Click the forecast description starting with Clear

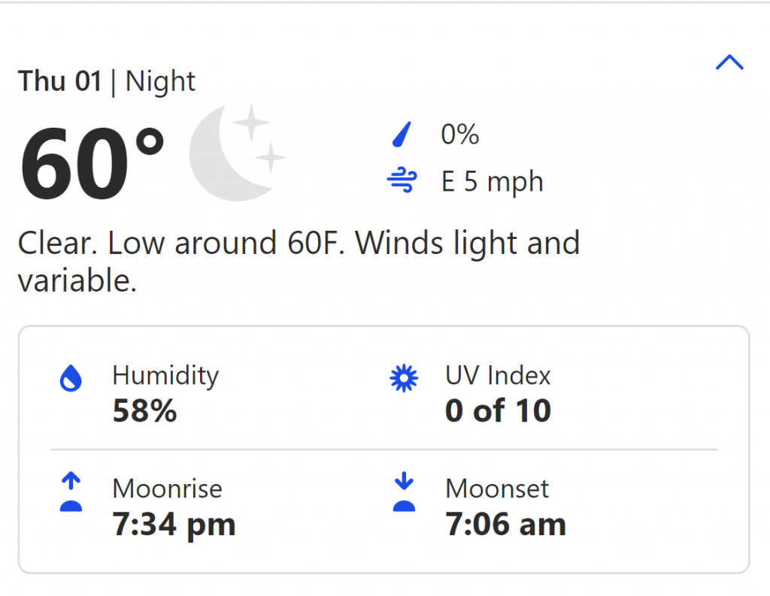299,262
